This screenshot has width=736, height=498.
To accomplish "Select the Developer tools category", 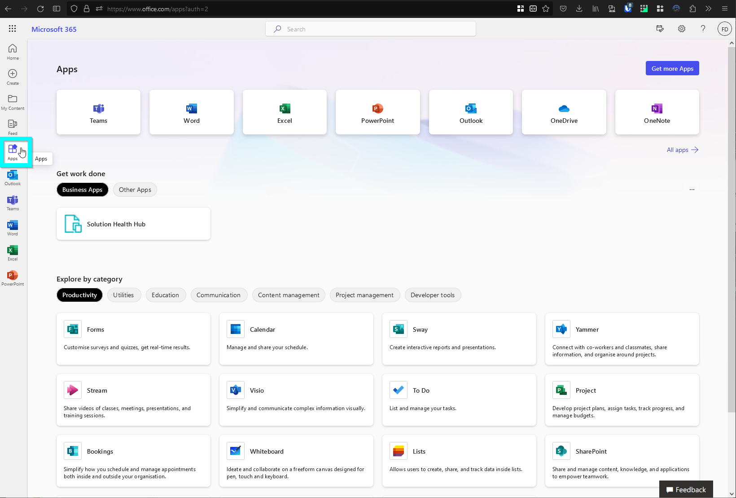I will (432, 295).
